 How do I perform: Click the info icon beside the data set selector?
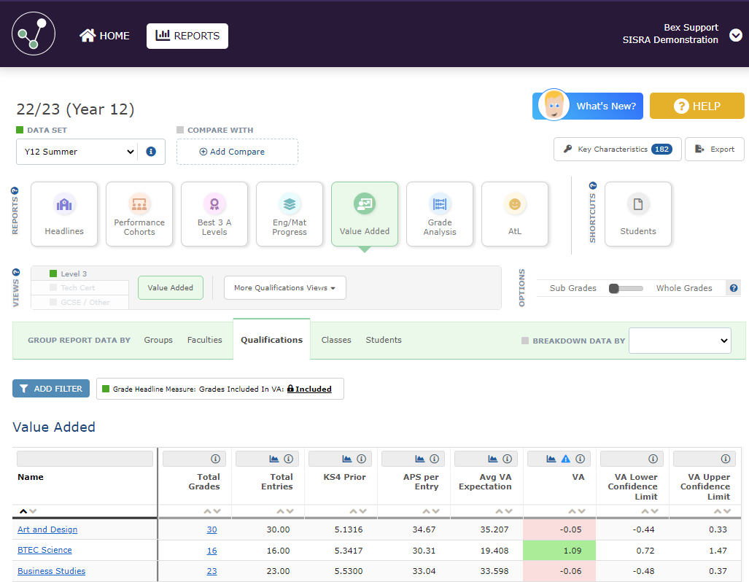[x=150, y=152]
